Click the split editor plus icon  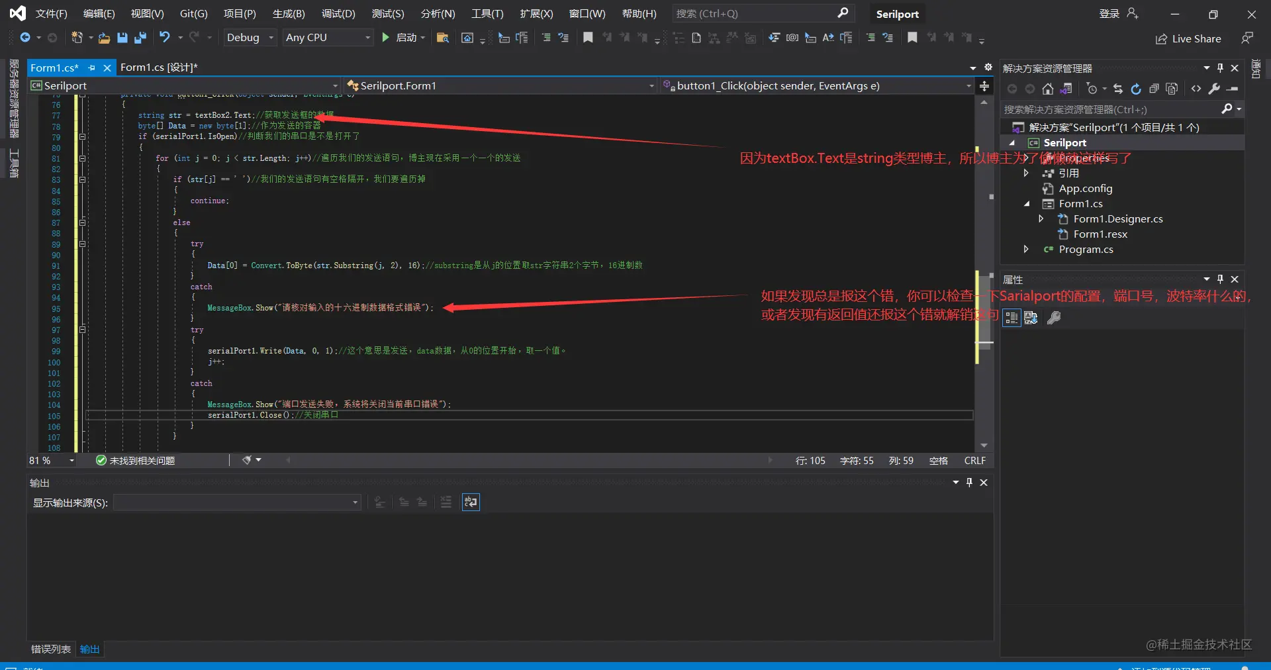coord(984,86)
